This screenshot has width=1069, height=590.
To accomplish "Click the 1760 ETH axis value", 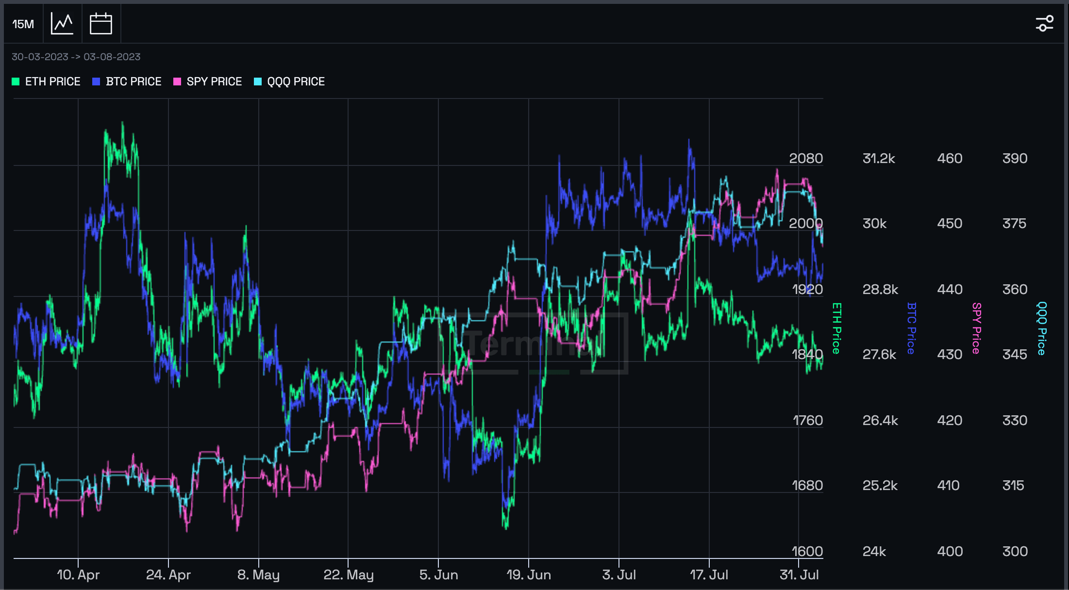I will pyautogui.click(x=807, y=420).
